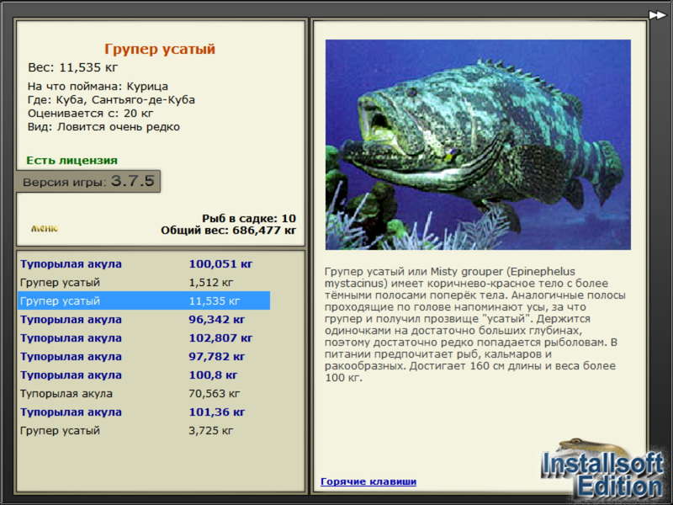Click the Misty grouper description paragraph
Image resolution: width=673 pixels, height=505 pixels.
[475, 325]
